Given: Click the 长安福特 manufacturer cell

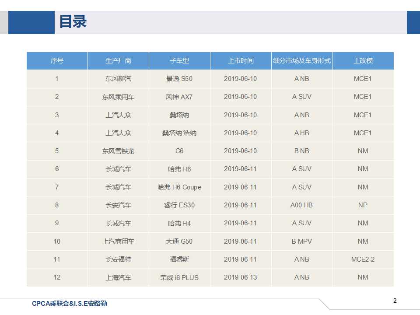Looking at the screenshot, I should click(x=118, y=259).
